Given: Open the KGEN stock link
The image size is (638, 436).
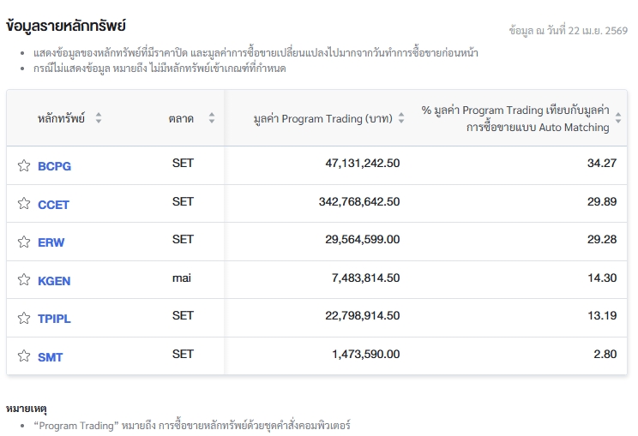Looking at the screenshot, I should 54,281.
